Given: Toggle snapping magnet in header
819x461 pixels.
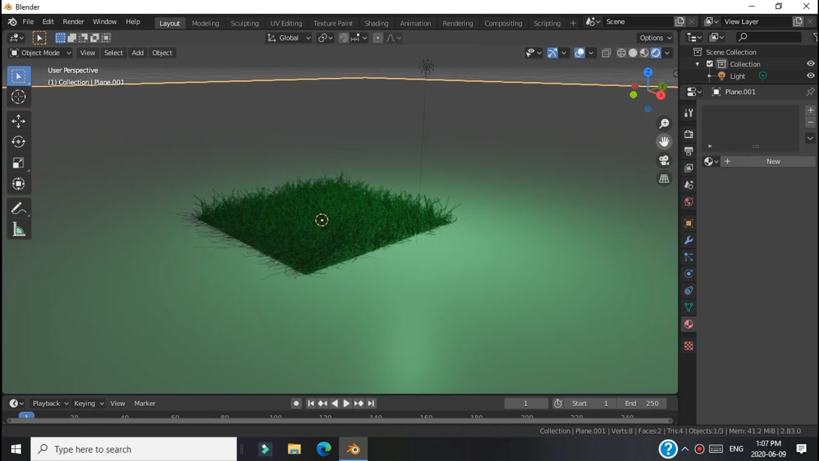Looking at the screenshot, I should 344,38.
